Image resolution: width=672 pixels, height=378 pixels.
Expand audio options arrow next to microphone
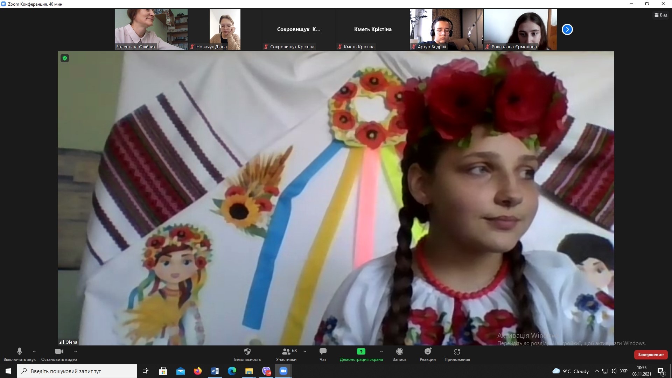pyautogui.click(x=34, y=351)
